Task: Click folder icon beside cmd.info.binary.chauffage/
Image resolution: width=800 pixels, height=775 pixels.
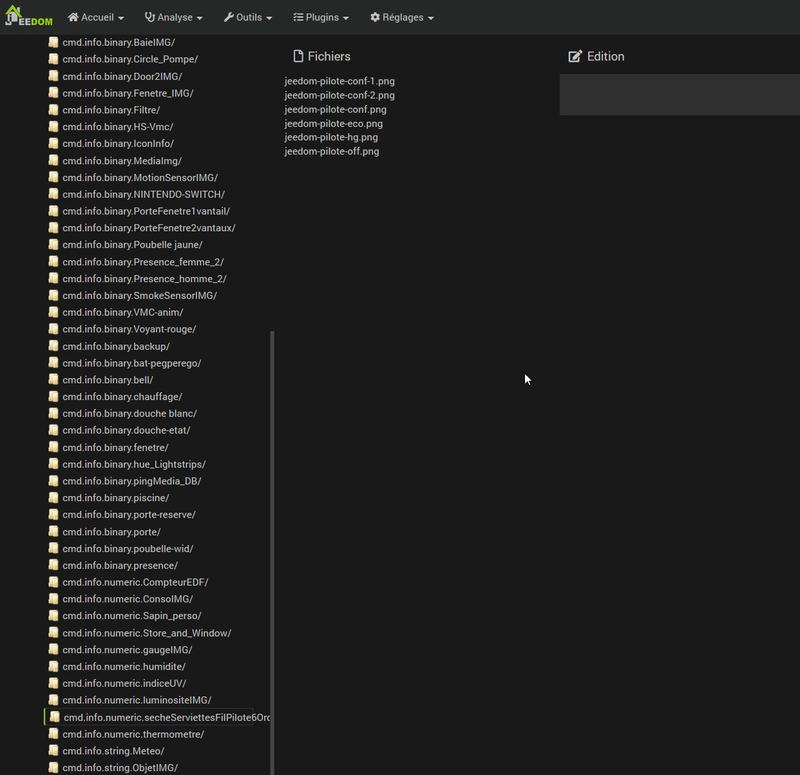Action: pos(53,396)
